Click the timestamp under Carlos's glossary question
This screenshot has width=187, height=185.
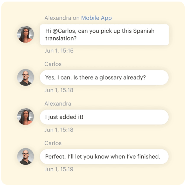point(59,90)
